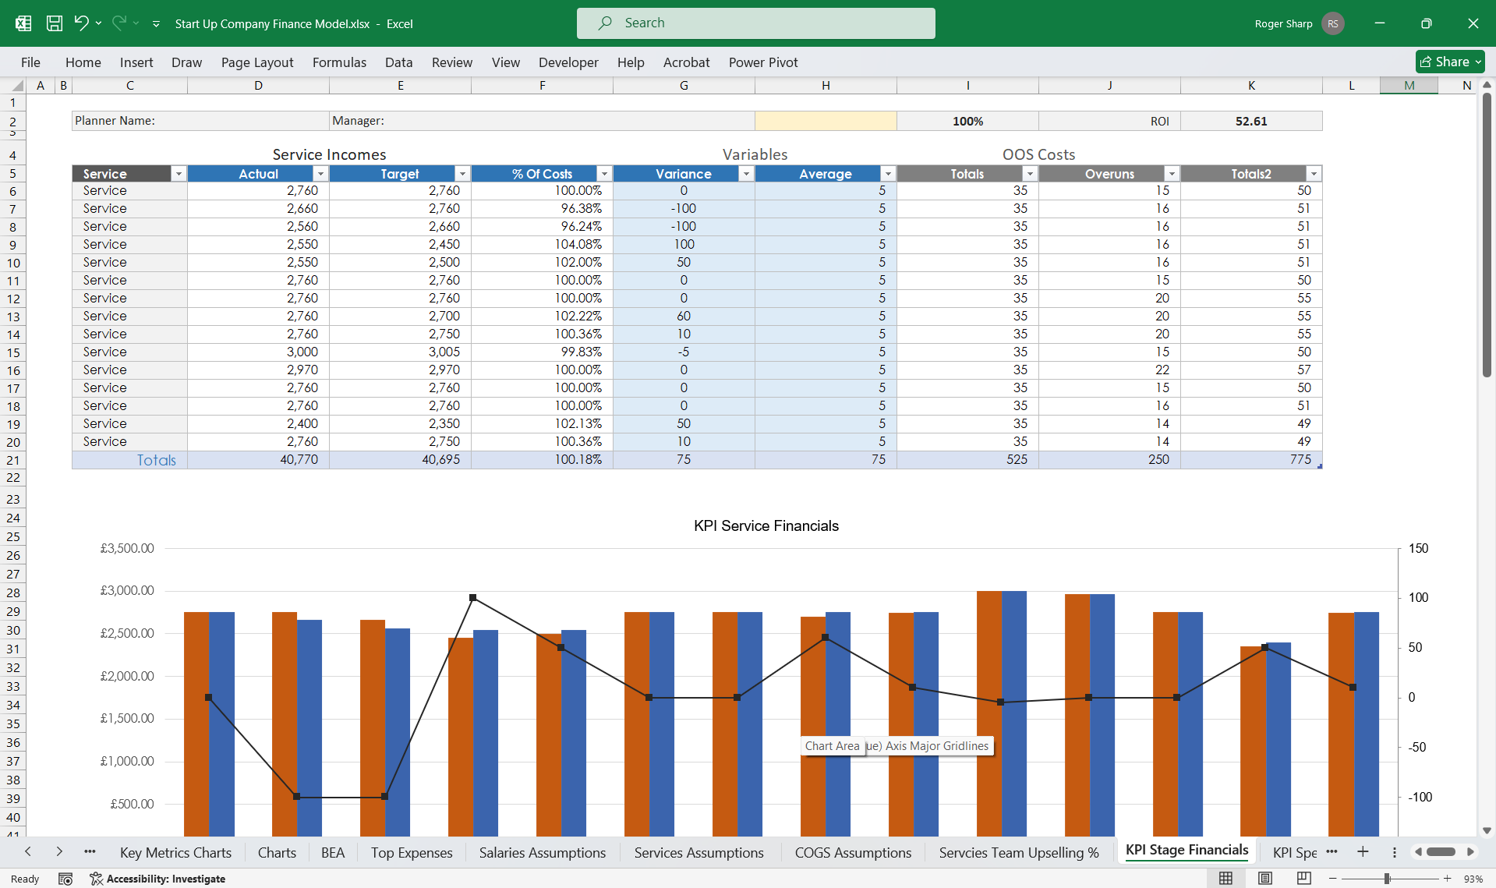
Task: Open Actual column filter dropdown
Action: 320,174
